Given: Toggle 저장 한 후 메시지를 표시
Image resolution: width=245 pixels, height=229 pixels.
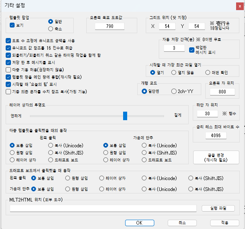Looking at the screenshot, I should tap(8, 62).
